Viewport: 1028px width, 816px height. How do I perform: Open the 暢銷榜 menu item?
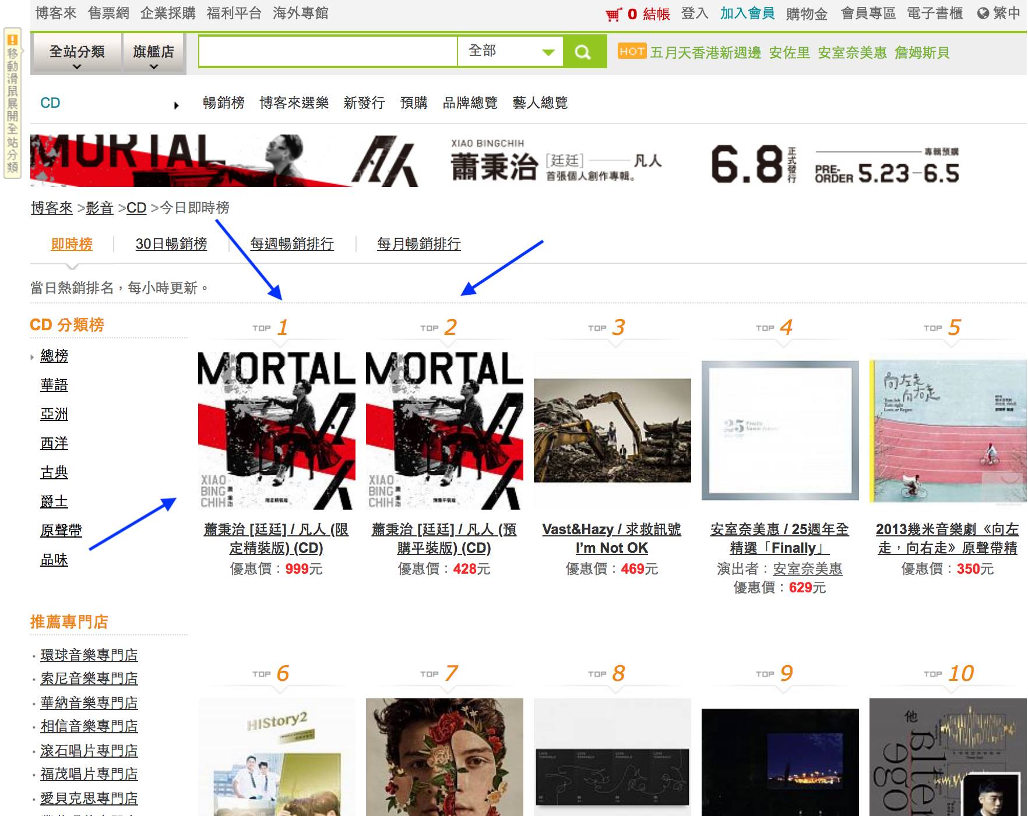224,103
